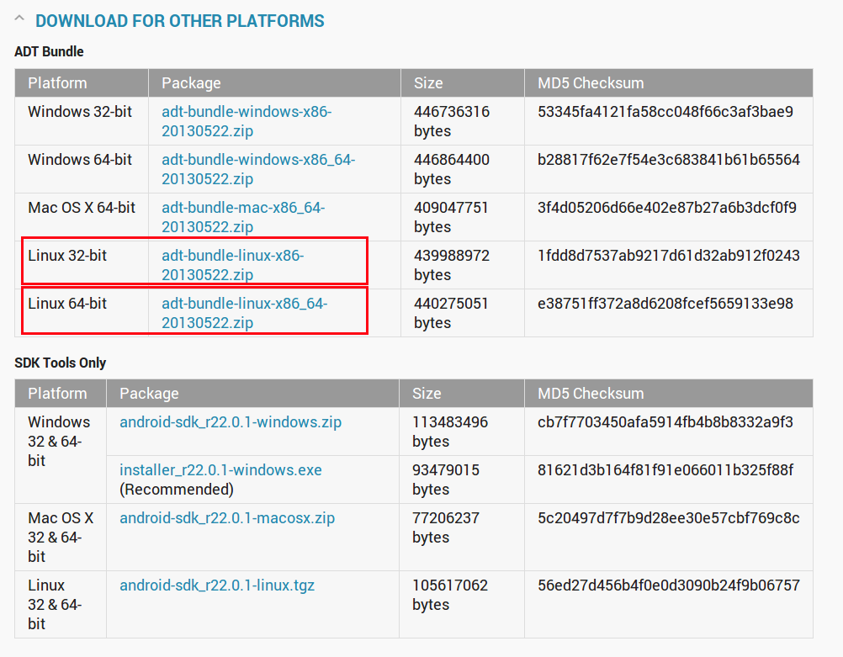Click the checksum 81621d3b164f81f91e066011b325f88f
The height and width of the screenshot is (657, 843).
coord(665,470)
